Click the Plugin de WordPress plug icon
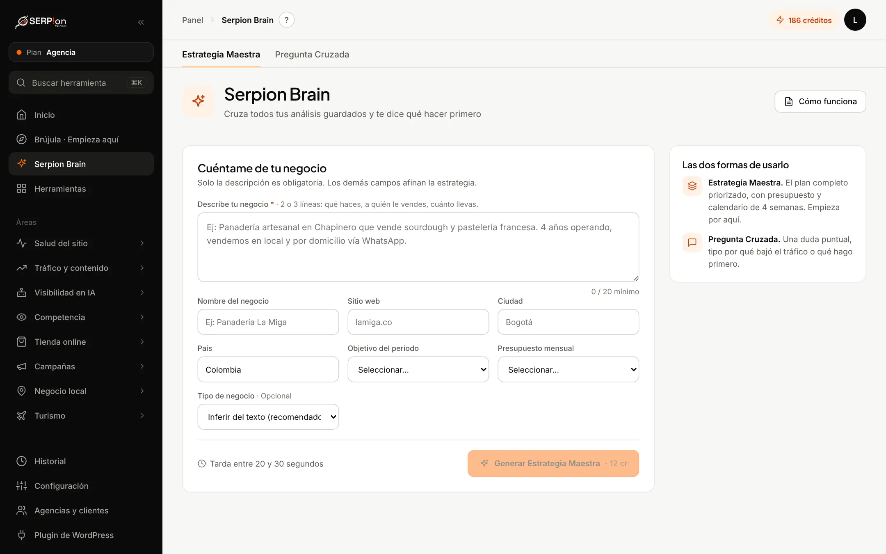This screenshot has height=554, width=886. [21, 535]
